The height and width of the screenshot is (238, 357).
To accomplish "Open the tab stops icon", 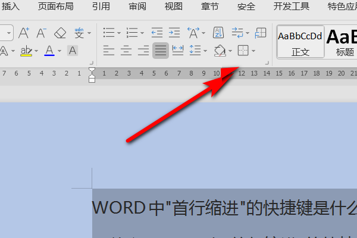I will pos(261,33).
